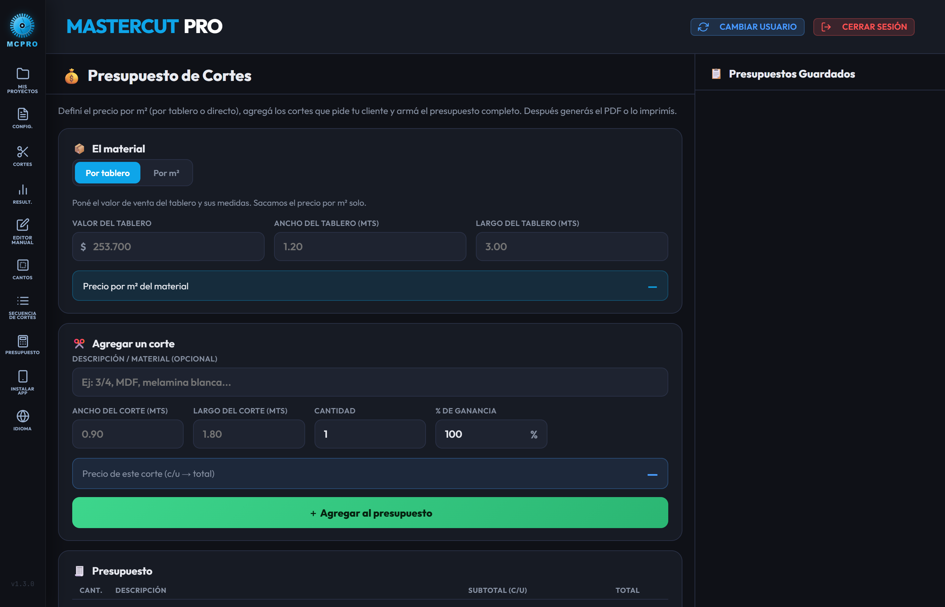
Task: Open Mis Proyectos folder icon
Action: [x=23, y=74]
